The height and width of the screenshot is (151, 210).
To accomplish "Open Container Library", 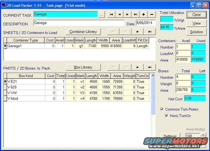I will pos(83,32).
